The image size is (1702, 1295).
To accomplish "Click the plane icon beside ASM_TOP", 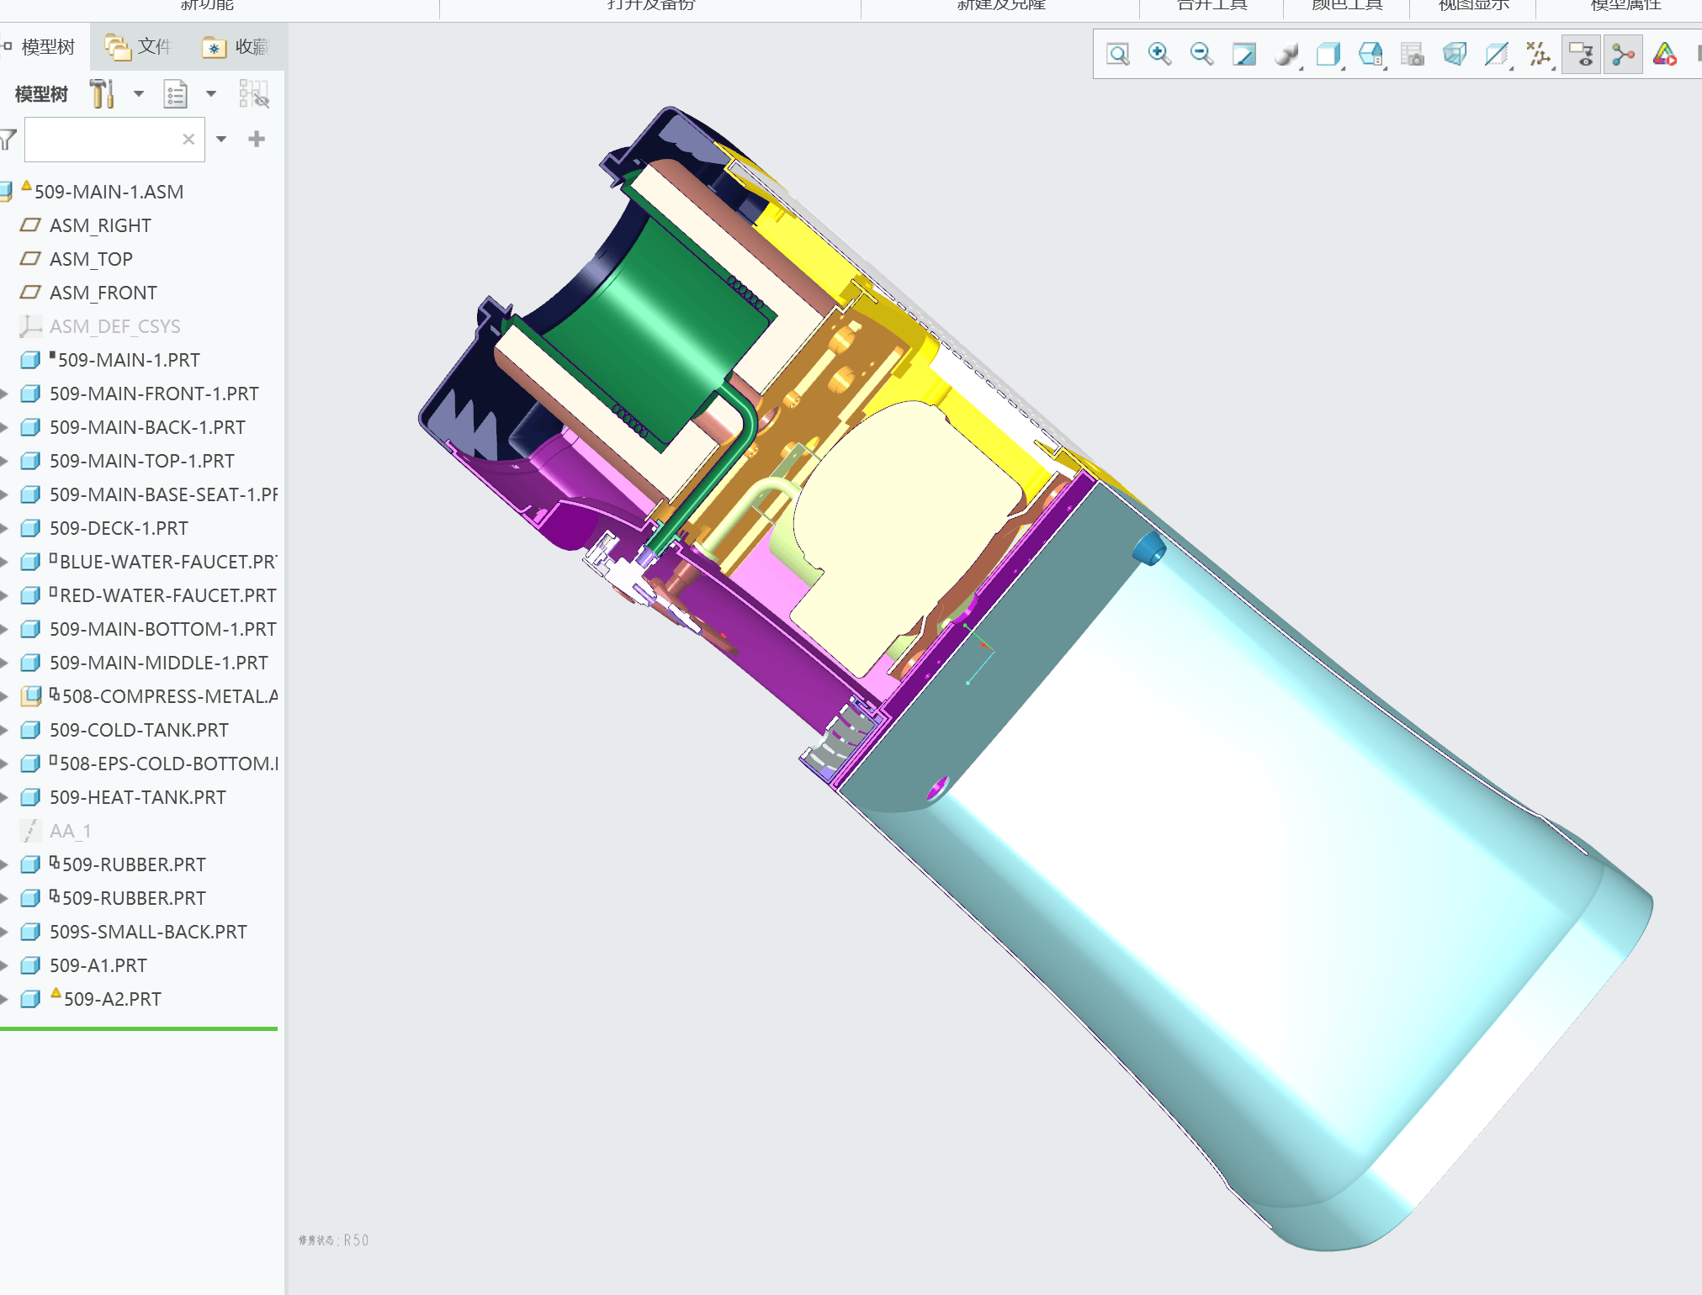I will (x=30, y=259).
